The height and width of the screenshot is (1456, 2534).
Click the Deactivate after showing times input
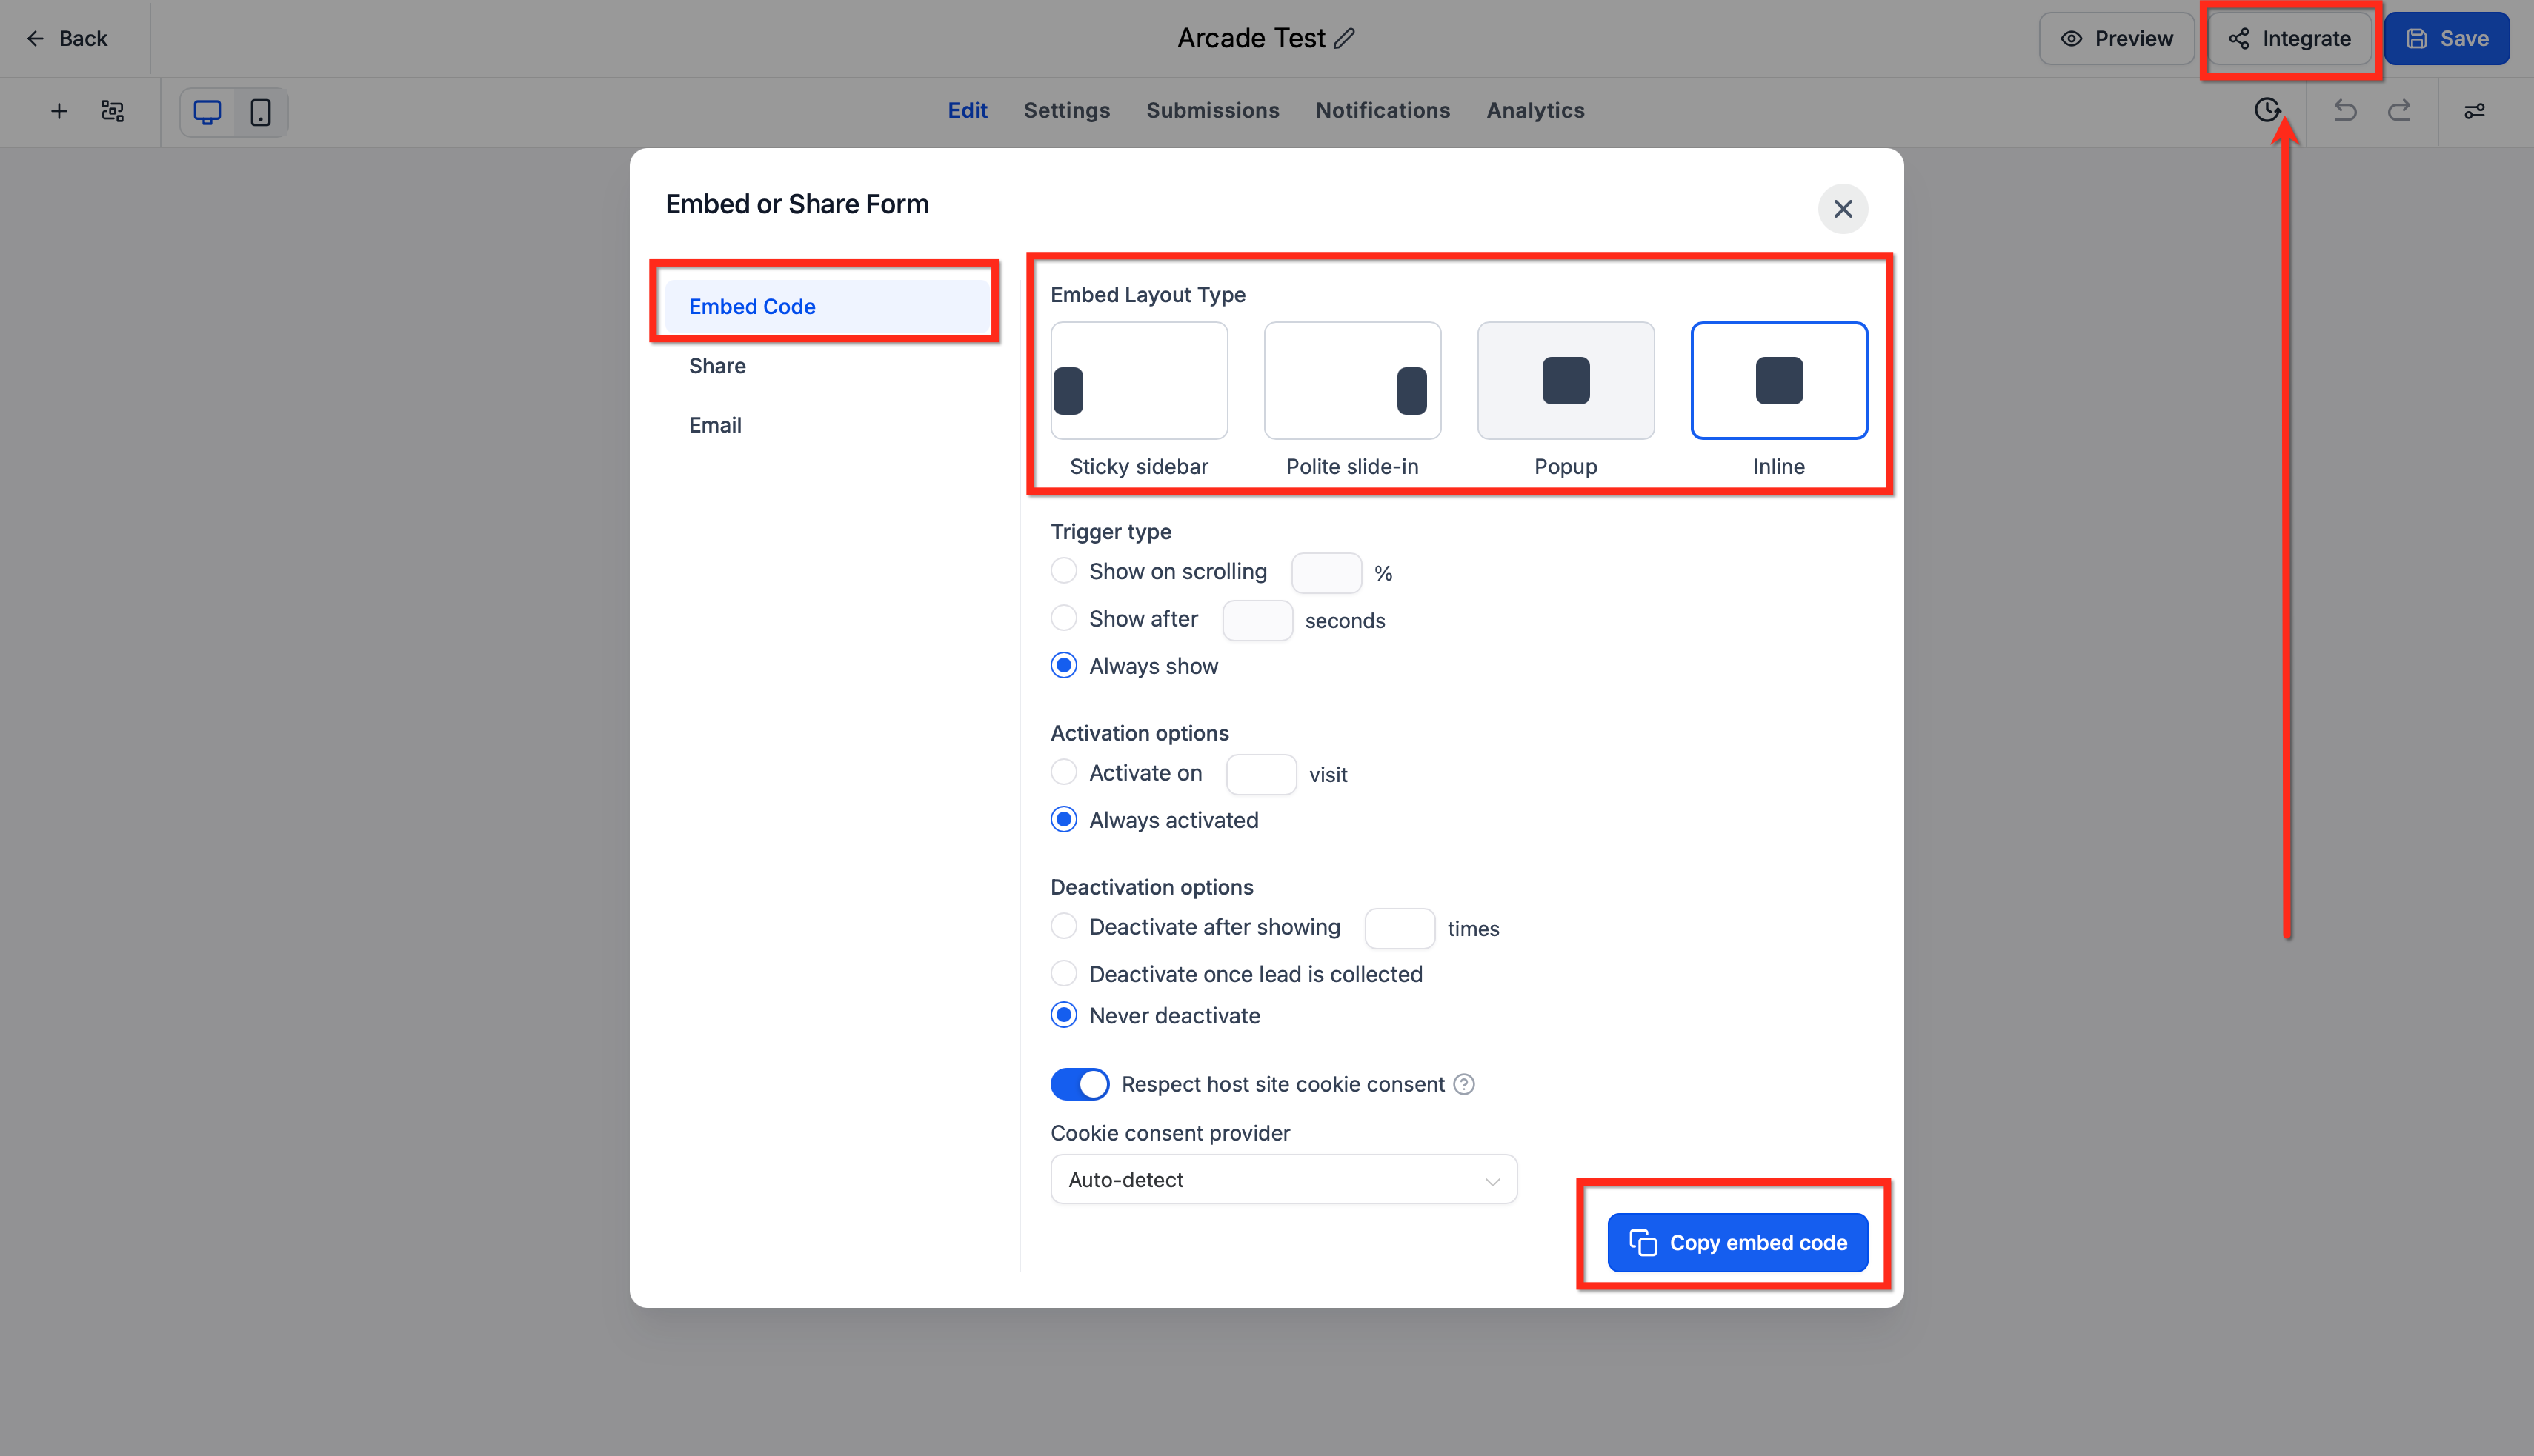tap(1400, 928)
